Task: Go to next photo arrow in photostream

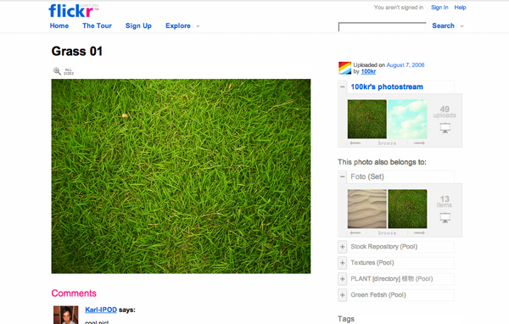Action: [x=419, y=143]
